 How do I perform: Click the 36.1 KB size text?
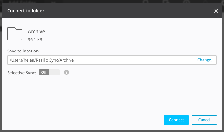(x=35, y=39)
